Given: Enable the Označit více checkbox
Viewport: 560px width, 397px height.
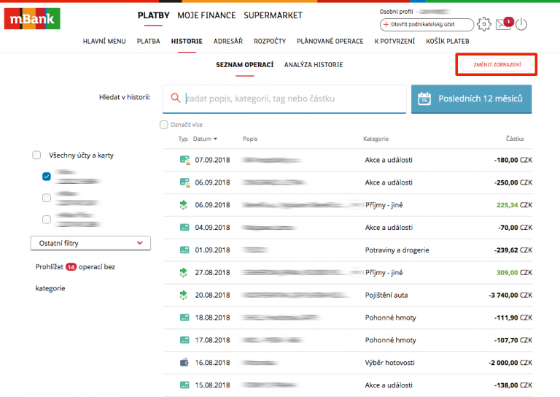Looking at the screenshot, I should [x=164, y=125].
